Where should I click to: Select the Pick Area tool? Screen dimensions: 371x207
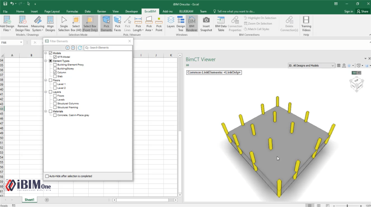click(149, 24)
